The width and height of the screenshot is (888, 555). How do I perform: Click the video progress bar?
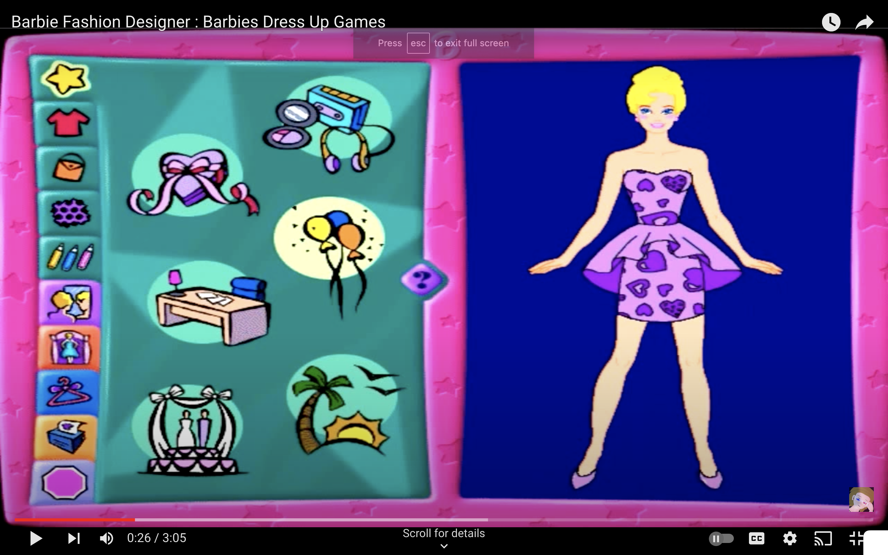tap(444, 520)
